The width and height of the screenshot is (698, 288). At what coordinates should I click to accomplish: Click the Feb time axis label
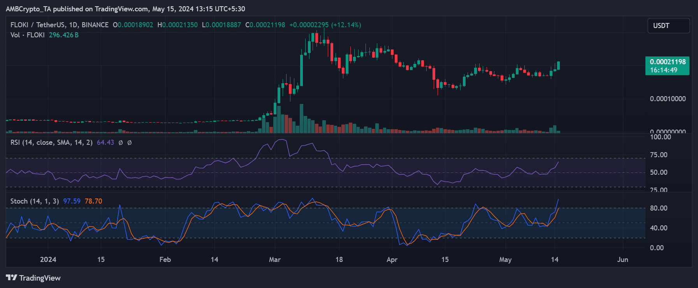[165, 260]
